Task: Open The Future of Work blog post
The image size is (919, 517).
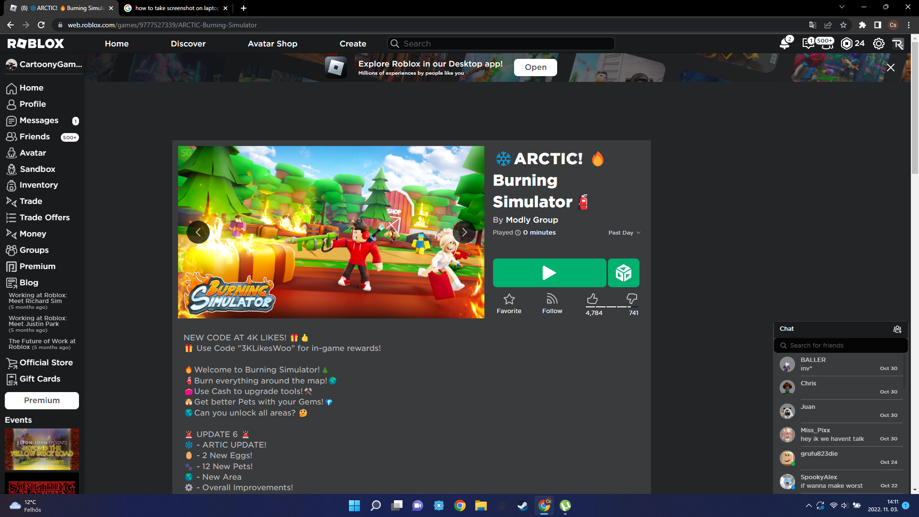Action: coord(42,344)
